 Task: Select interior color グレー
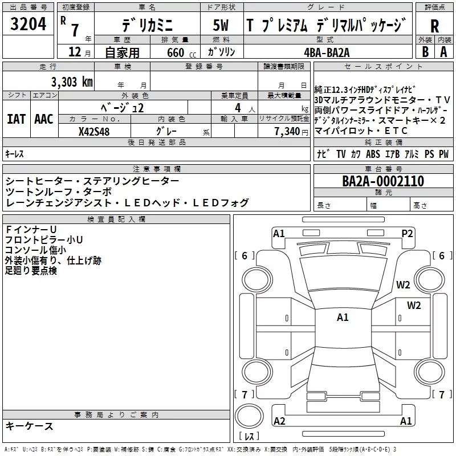pyautogui.click(x=166, y=131)
